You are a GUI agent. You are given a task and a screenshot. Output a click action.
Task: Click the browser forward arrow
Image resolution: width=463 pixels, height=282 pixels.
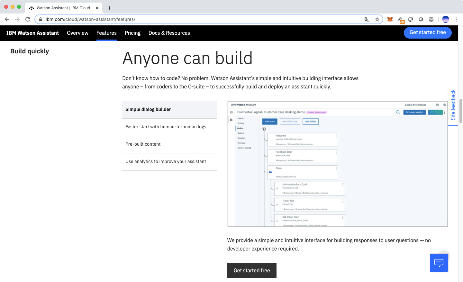coord(17,19)
